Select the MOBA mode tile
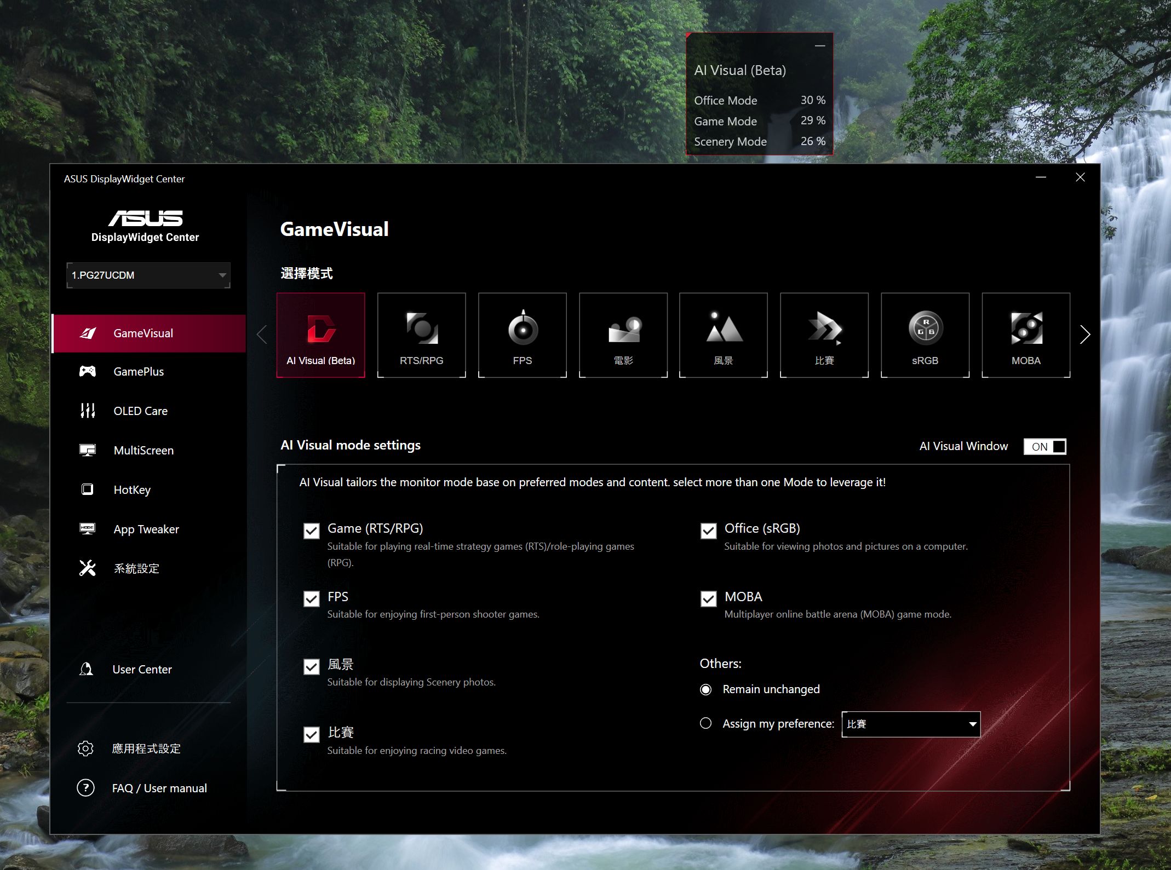Image resolution: width=1171 pixels, height=870 pixels. tap(1025, 335)
